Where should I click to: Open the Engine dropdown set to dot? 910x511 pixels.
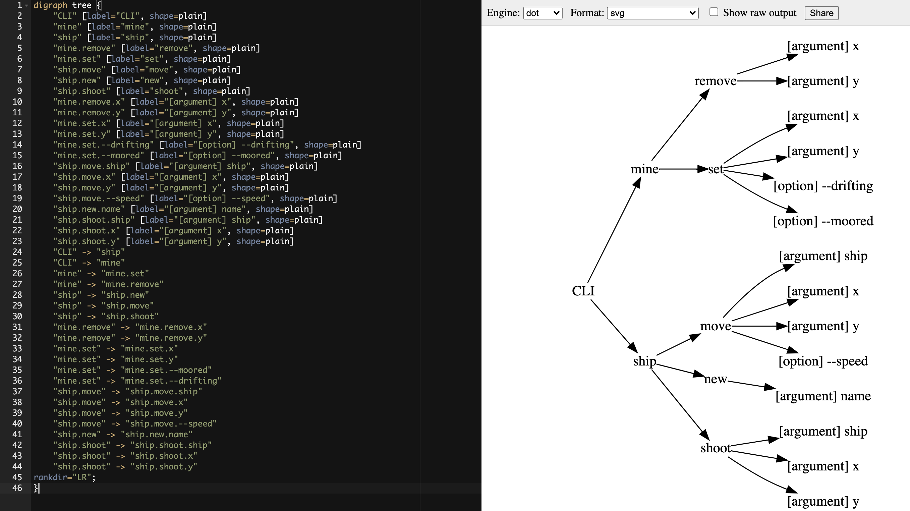click(x=542, y=13)
